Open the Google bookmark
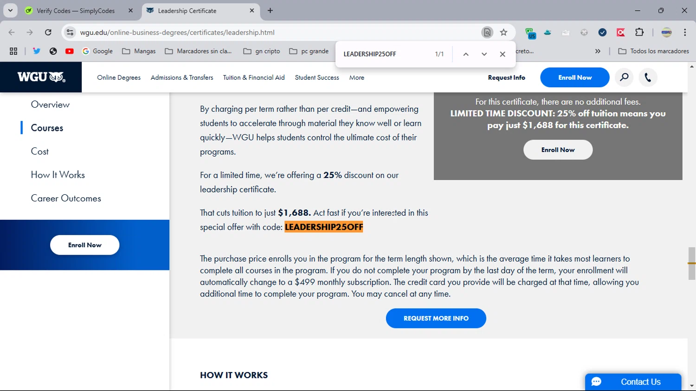The height and width of the screenshot is (391, 696). click(97, 51)
